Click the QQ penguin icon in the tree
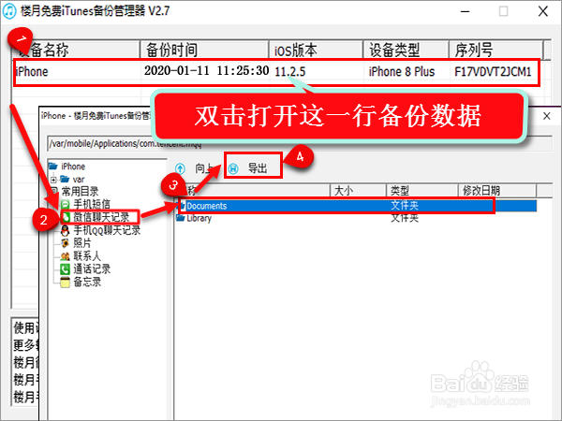The height and width of the screenshot is (421, 562). [x=65, y=230]
